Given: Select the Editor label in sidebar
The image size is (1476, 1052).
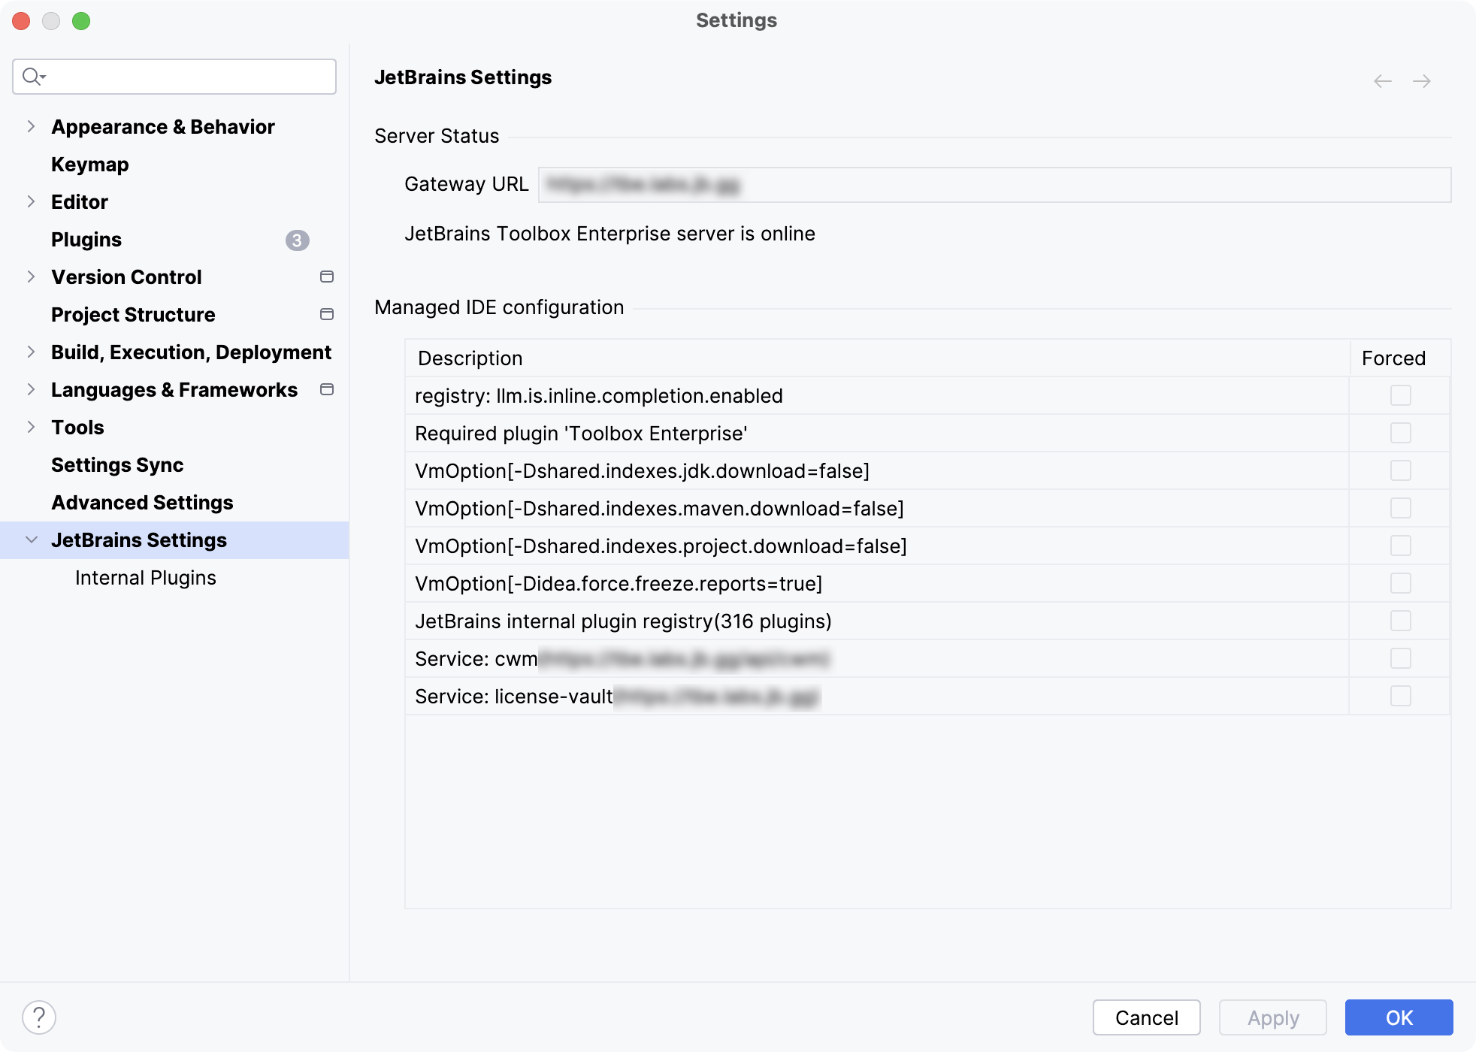Looking at the screenshot, I should click(x=80, y=202).
